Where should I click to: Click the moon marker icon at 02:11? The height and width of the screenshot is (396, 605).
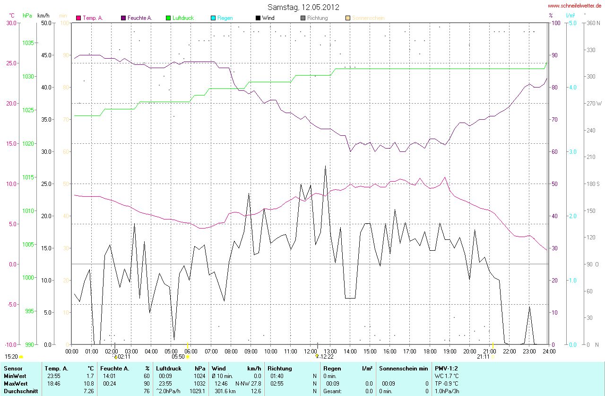pos(116,356)
